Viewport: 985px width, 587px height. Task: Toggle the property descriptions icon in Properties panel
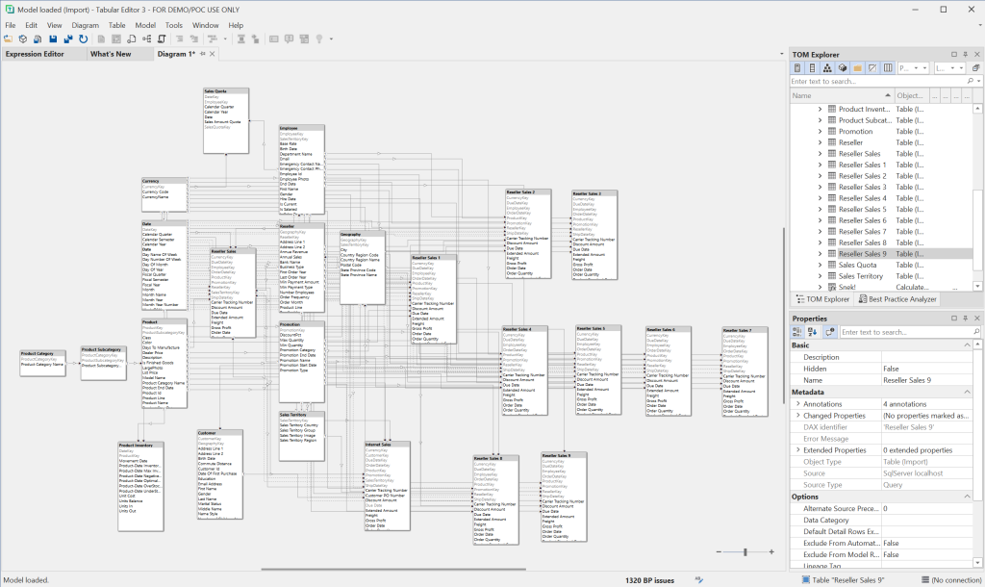click(x=829, y=331)
